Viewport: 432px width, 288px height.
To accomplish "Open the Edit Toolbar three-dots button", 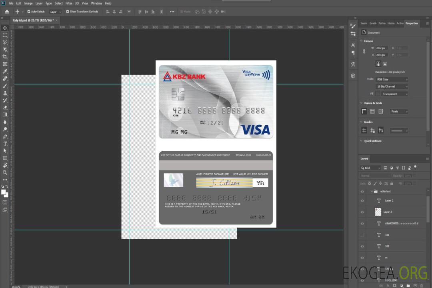I will 5,180.
